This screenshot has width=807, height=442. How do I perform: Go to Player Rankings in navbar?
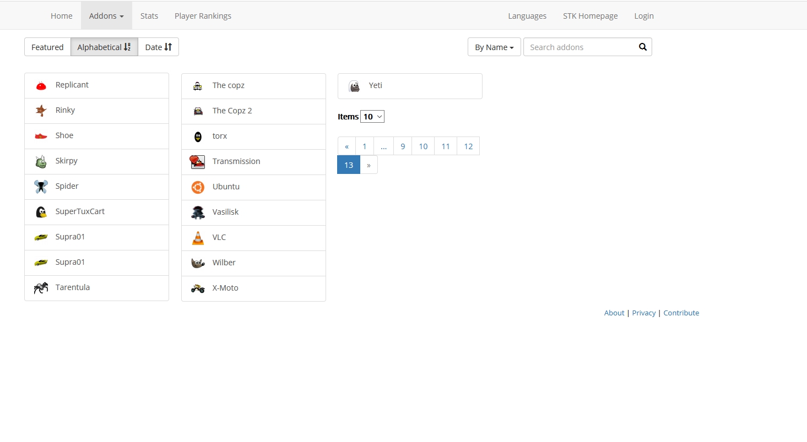pos(203,16)
